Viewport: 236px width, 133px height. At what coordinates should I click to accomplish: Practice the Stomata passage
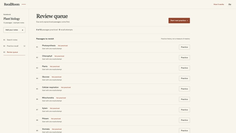point(184,131)
